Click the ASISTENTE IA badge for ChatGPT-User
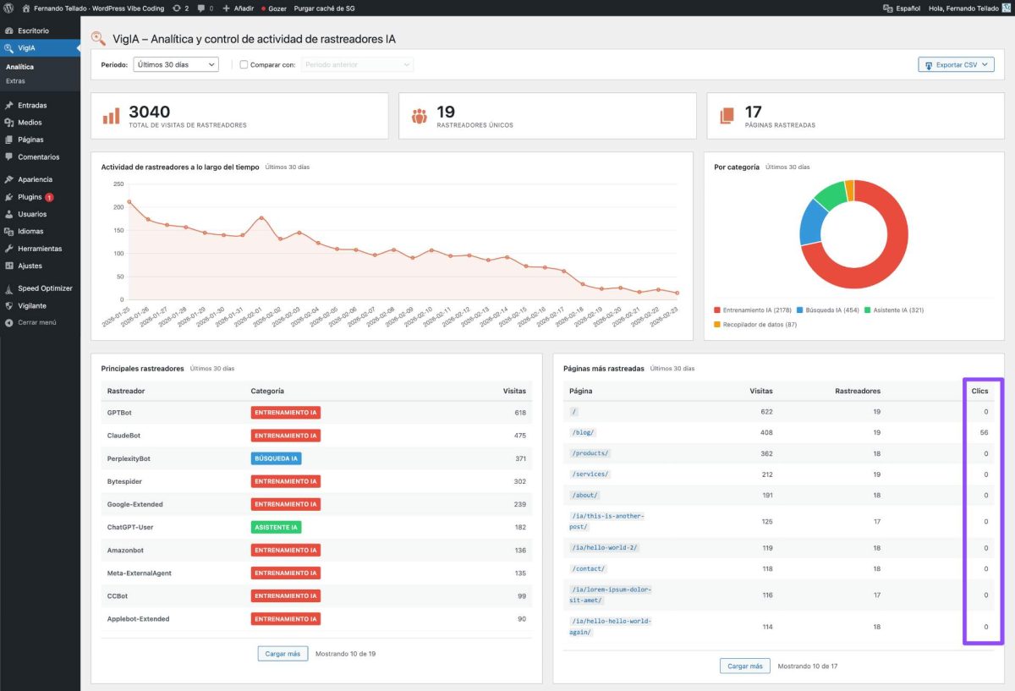1015x691 pixels. 276,527
